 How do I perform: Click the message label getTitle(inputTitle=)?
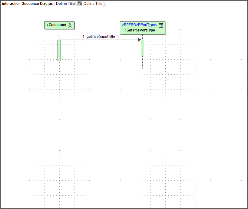[x=101, y=37]
